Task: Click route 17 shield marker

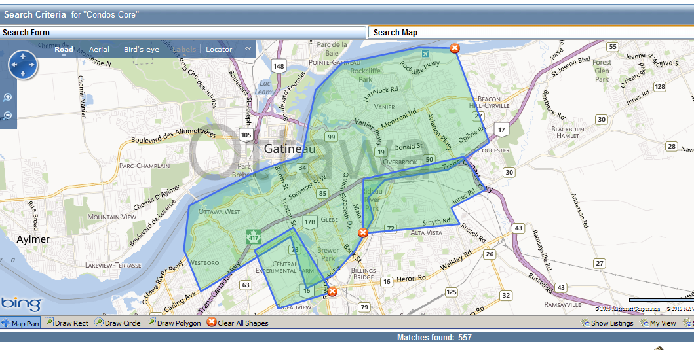Action: (501, 130)
